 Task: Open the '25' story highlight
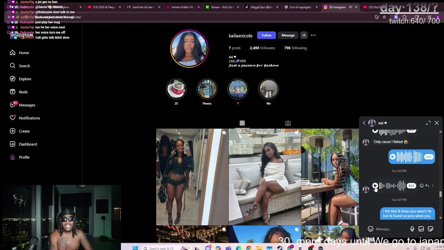pos(176,89)
